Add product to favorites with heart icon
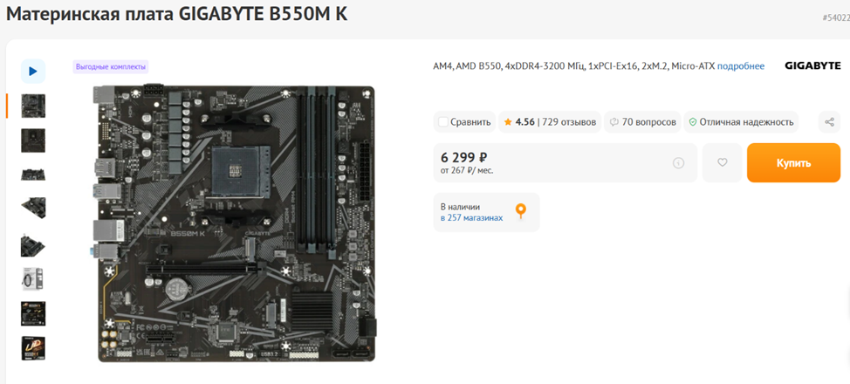The image size is (850, 384). (x=722, y=162)
